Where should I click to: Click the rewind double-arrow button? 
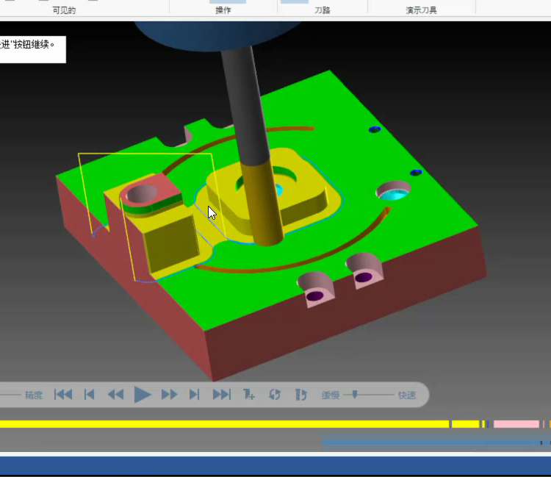(x=115, y=395)
